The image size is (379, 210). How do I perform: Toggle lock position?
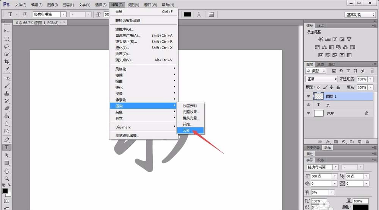[x=332, y=87]
